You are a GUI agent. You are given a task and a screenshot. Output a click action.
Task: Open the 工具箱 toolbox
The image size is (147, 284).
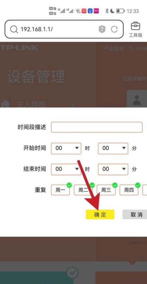point(135,29)
